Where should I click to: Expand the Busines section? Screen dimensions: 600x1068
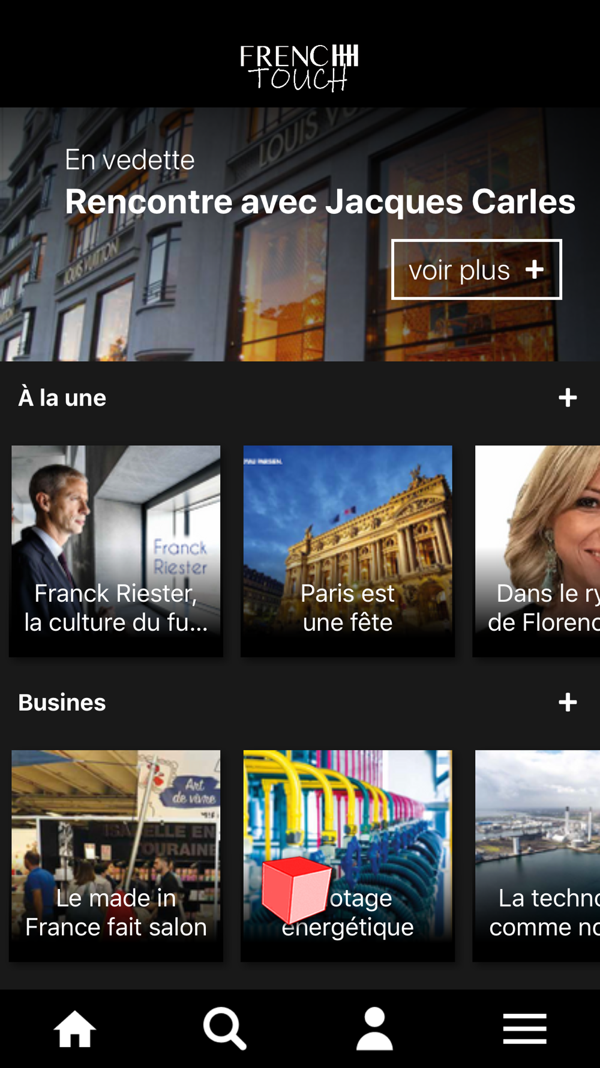pos(567,702)
